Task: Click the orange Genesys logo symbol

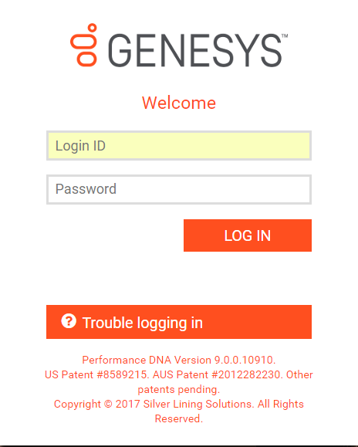Action: [84, 45]
